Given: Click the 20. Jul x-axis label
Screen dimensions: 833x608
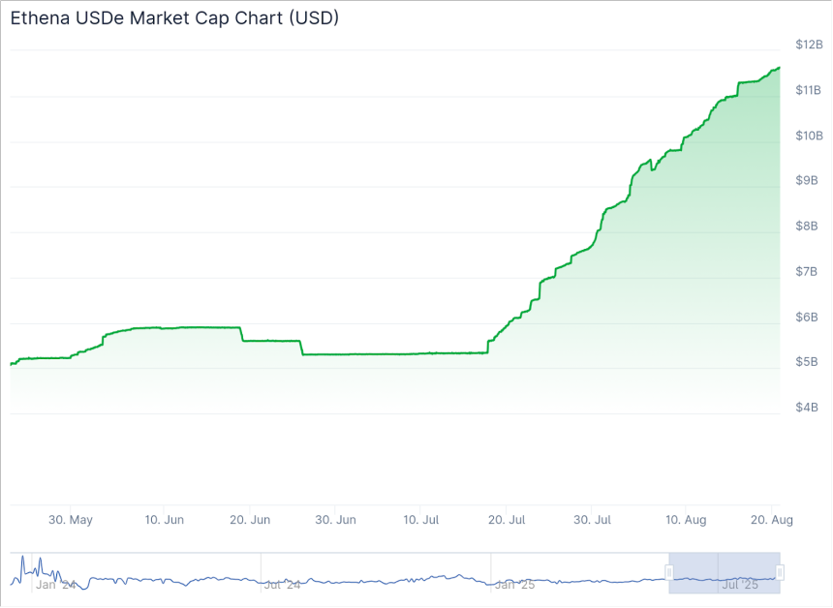Looking at the screenshot, I should tap(508, 520).
